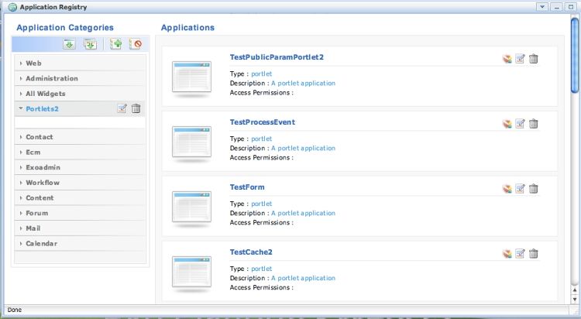Open the window dropdown arrow in title bar
The height and width of the screenshot is (319, 581).
coord(542,7)
